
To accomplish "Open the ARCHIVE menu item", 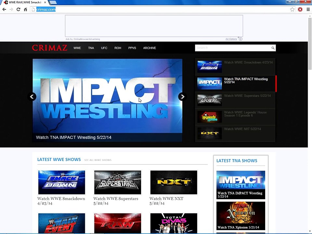I will click(x=149, y=48).
